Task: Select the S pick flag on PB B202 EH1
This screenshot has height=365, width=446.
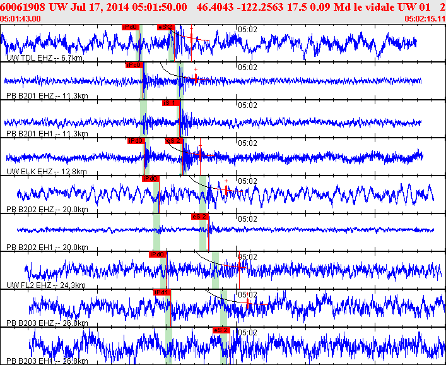Action: pyautogui.click(x=199, y=217)
